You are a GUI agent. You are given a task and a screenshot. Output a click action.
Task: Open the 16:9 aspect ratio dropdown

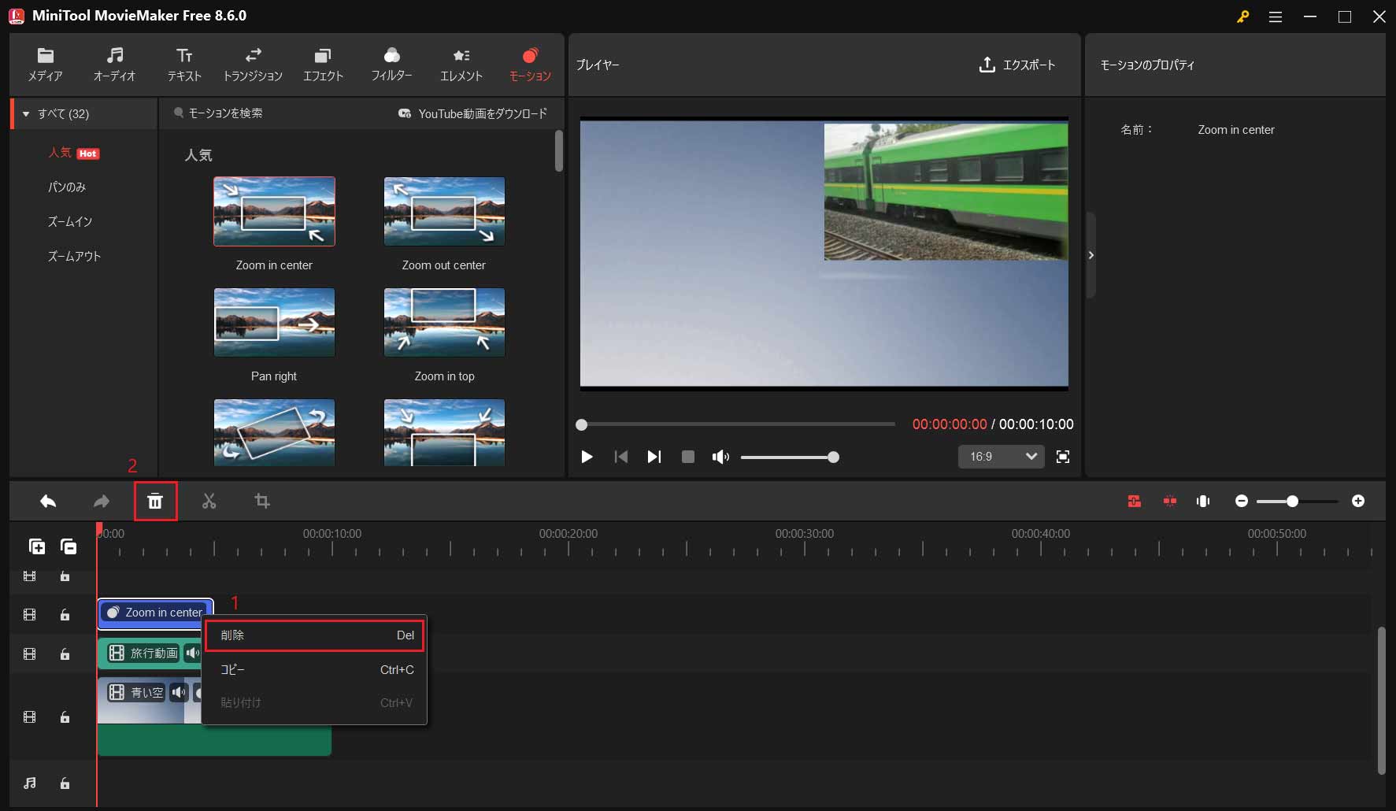[x=1001, y=457]
